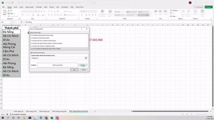This screenshot has height=120, width=214.
Task: Click the Borders icon in Font group
Action: pyautogui.click(x=33, y=15)
